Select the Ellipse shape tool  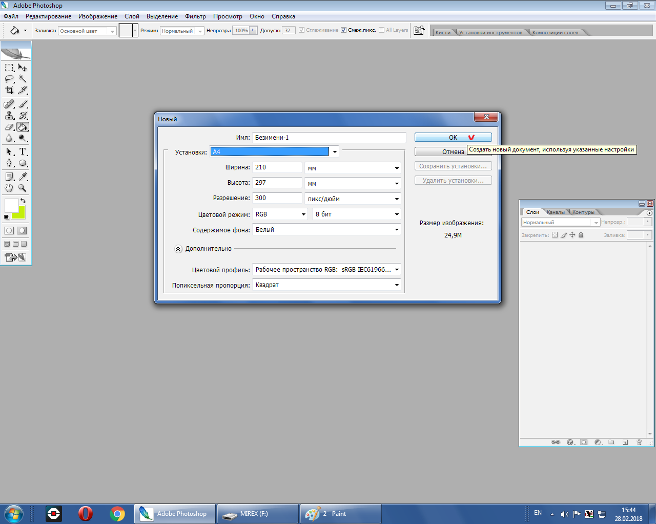point(23,163)
